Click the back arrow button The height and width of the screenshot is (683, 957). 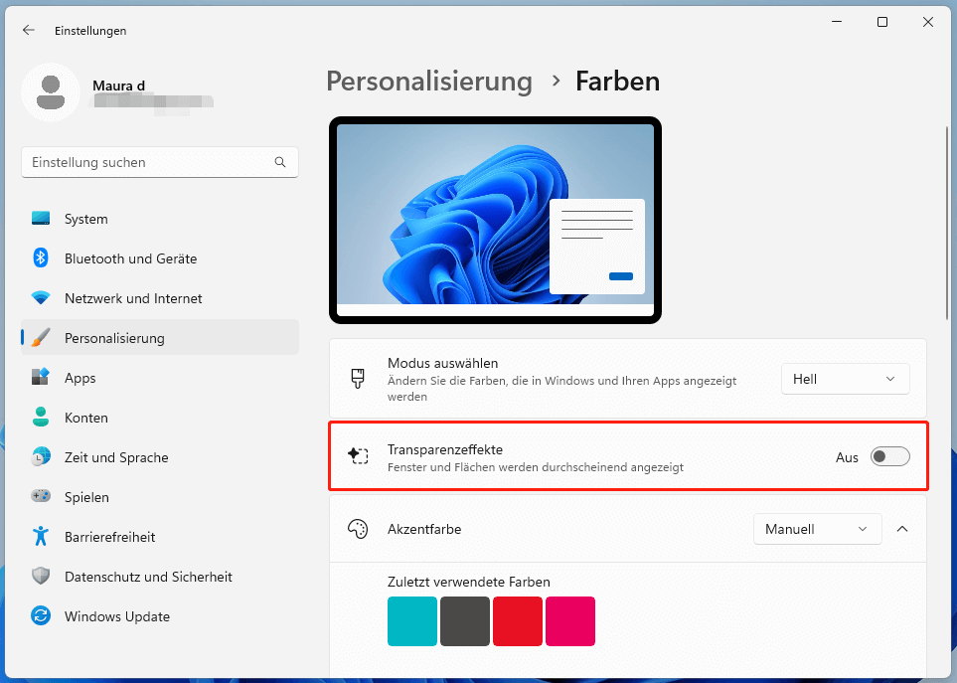[28, 30]
